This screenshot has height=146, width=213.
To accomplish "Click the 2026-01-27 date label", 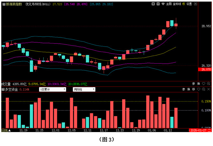I will click(198, 130).
